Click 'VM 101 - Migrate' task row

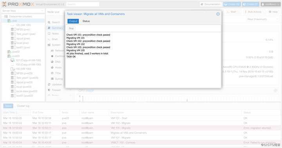(x=141, y=137)
